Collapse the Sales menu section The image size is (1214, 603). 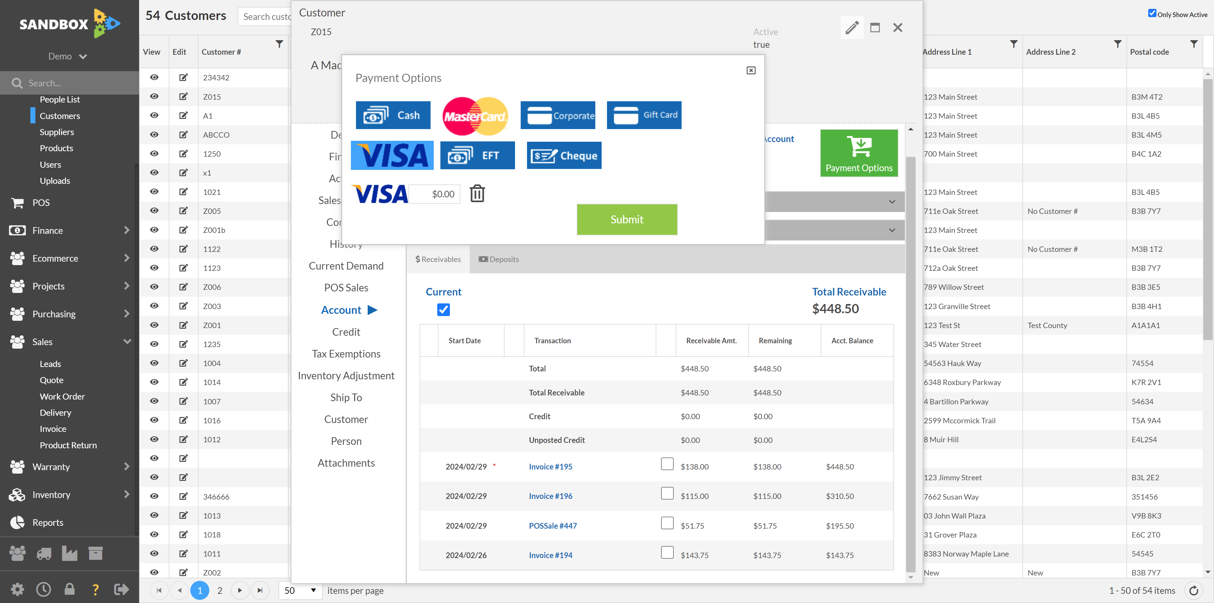[69, 342]
